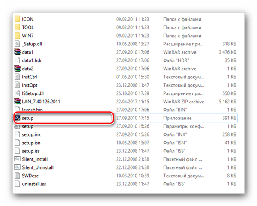Select the type Файл "HDR"
257x206 pixels.
[176, 60]
